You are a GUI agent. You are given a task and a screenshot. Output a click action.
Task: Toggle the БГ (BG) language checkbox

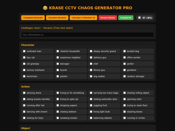point(139,17)
